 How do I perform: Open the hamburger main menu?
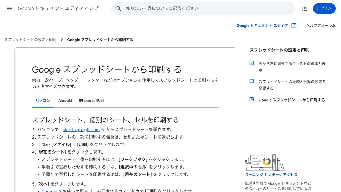pyautogui.click(x=10, y=9)
